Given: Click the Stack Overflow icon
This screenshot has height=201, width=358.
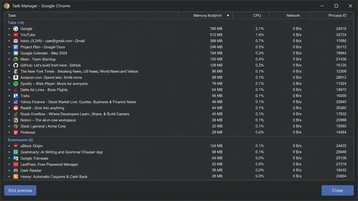Looking at the screenshot, I should (16, 114).
